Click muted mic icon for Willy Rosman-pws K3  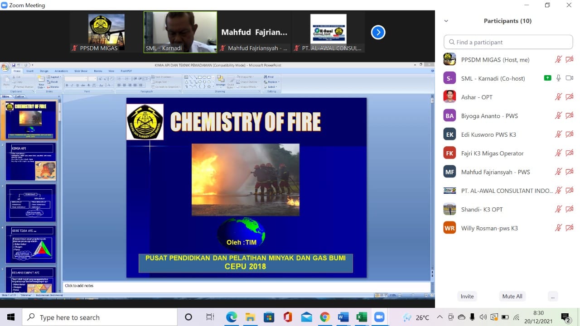[558, 228]
